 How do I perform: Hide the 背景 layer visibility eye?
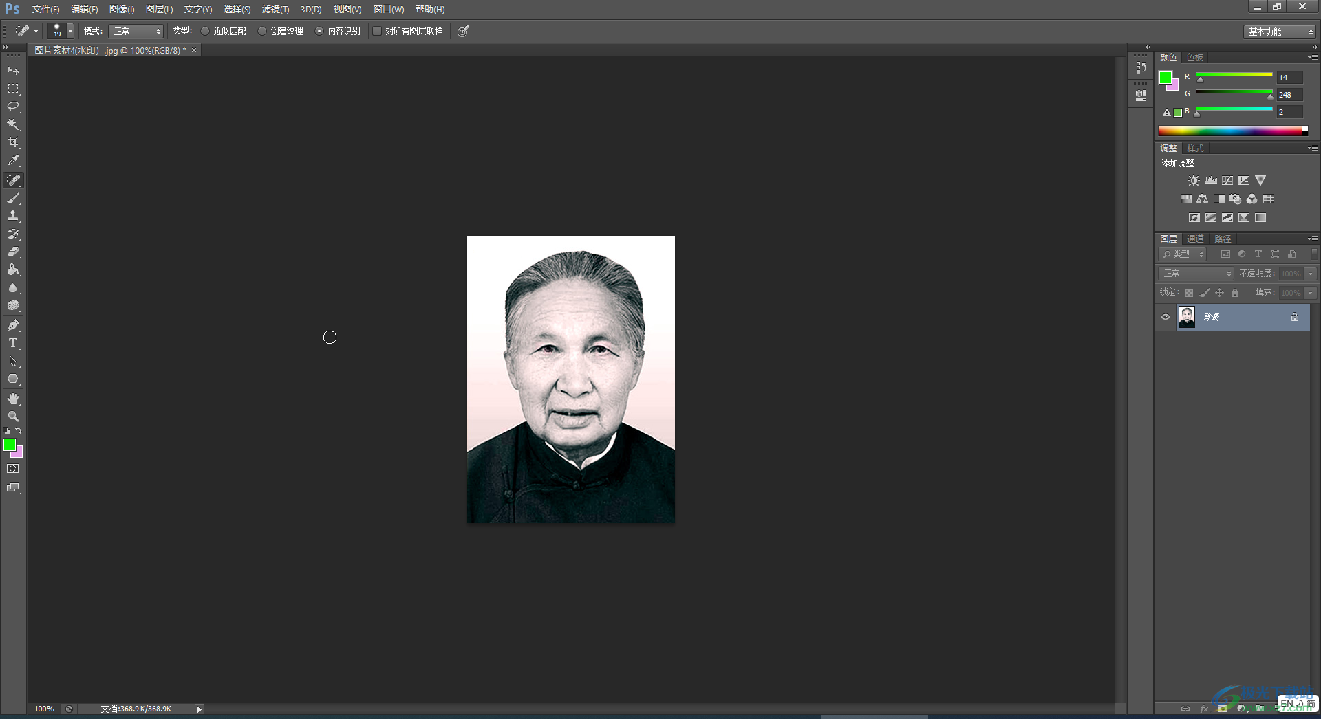click(1166, 317)
